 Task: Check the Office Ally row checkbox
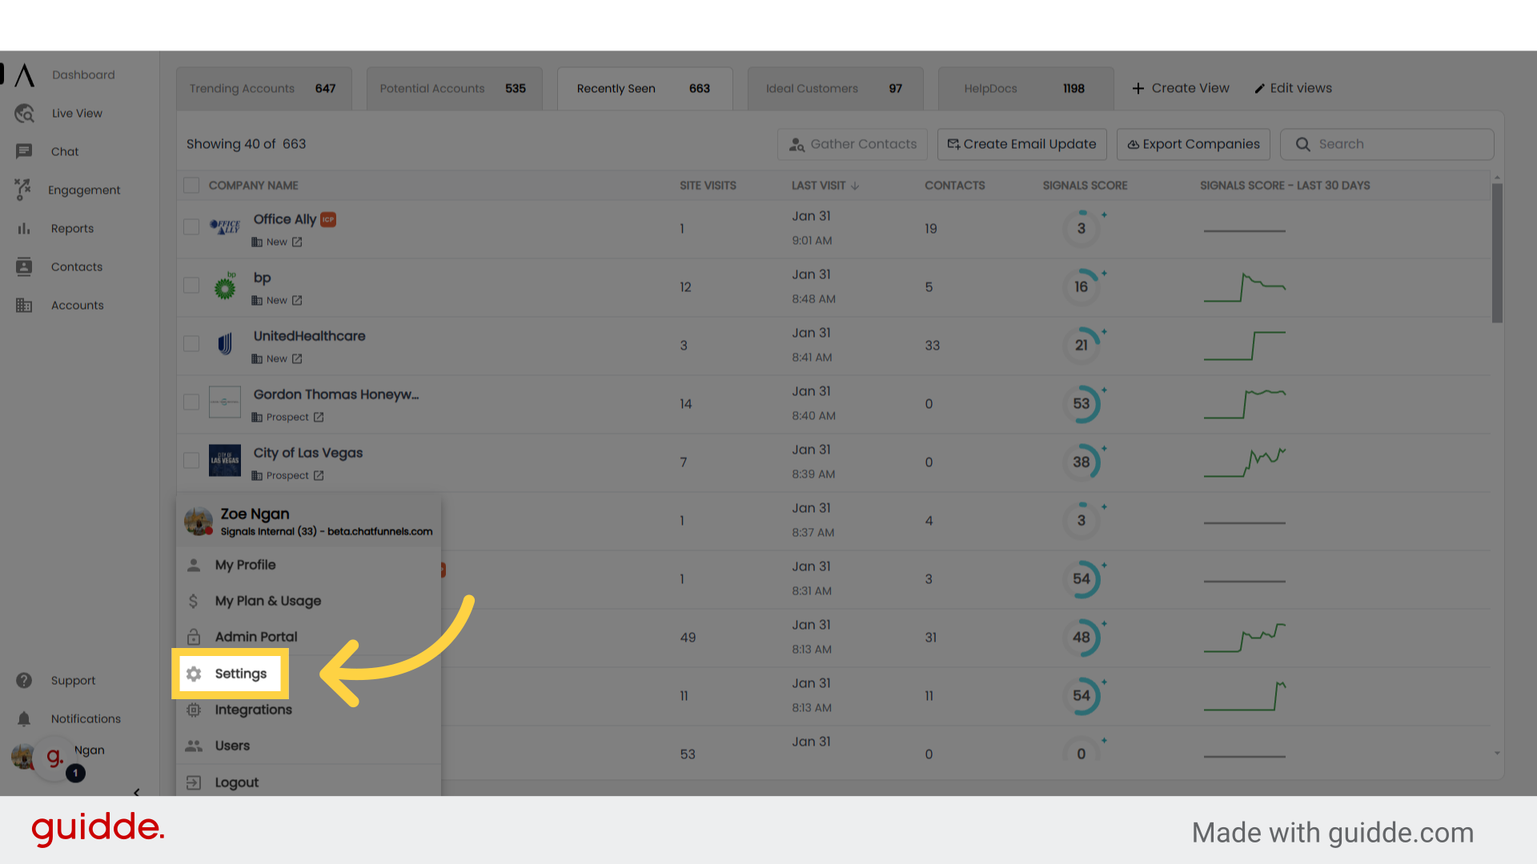tap(191, 227)
